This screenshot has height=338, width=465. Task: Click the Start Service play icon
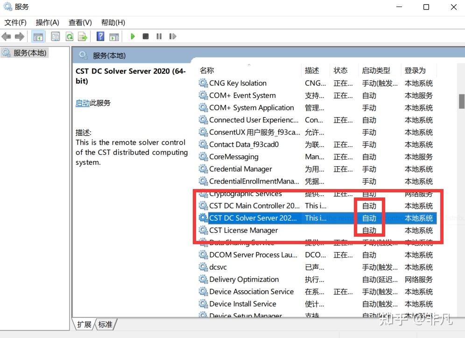pyautogui.click(x=133, y=36)
